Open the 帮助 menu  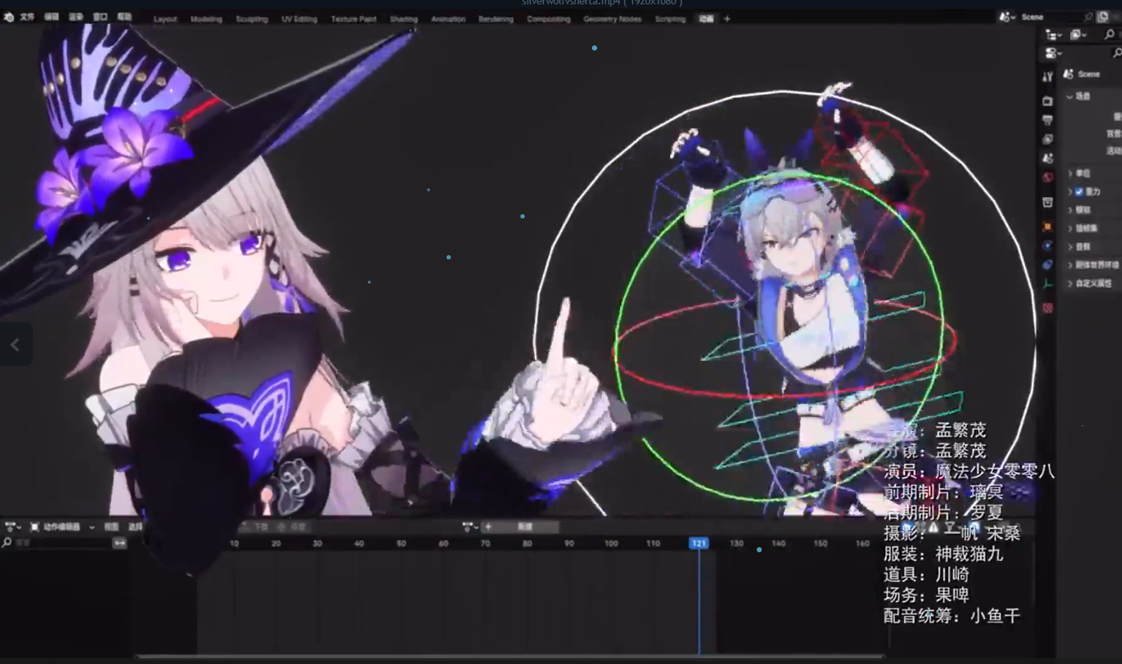pyautogui.click(x=124, y=17)
